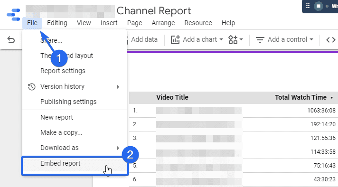
Task: Open the community visualizations components icon
Action: [233, 40]
